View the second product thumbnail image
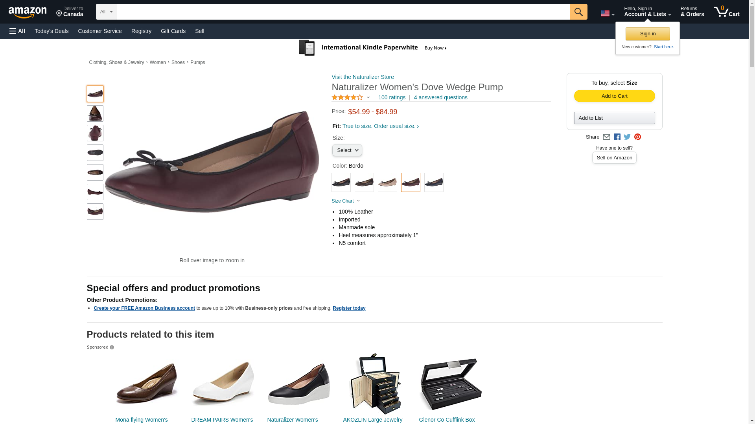This screenshot has width=755, height=424. point(95,113)
